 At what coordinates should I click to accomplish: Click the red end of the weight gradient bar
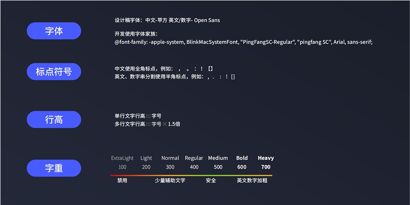114,175
